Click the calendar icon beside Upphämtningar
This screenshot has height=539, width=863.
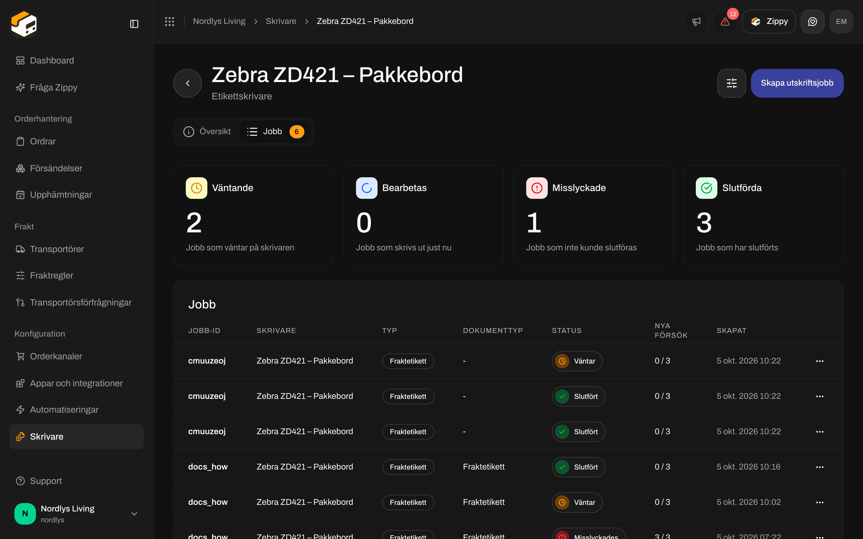[20, 195]
